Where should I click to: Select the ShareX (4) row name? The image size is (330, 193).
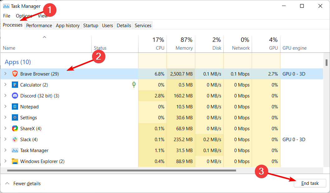point(31,129)
